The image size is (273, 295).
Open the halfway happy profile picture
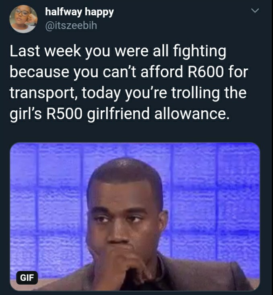23,19
